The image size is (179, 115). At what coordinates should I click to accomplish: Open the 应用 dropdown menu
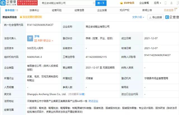click(158, 3)
